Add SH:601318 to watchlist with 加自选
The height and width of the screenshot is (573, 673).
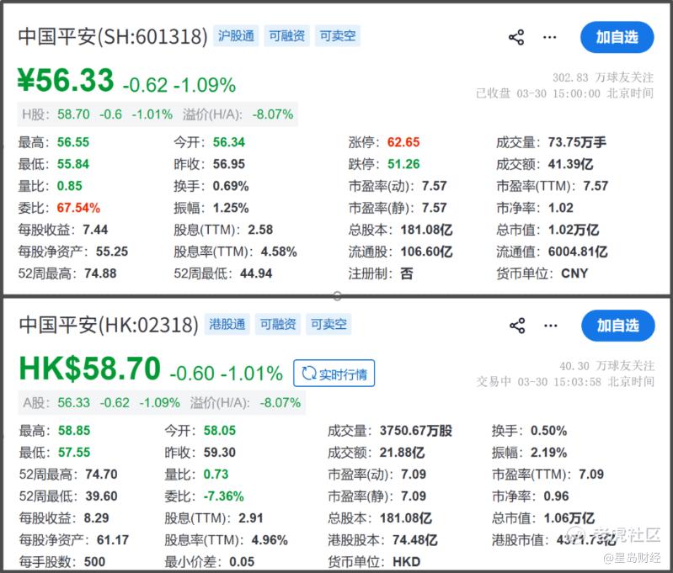pyautogui.click(x=617, y=37)
